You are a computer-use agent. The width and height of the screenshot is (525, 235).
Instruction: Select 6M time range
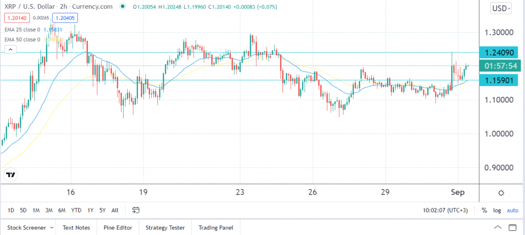click(x=62, y=210)
